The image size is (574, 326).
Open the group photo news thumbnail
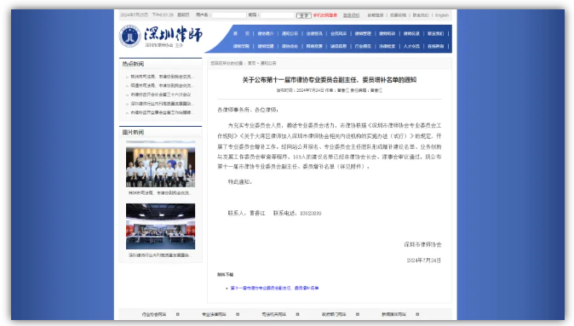(160, 167)
